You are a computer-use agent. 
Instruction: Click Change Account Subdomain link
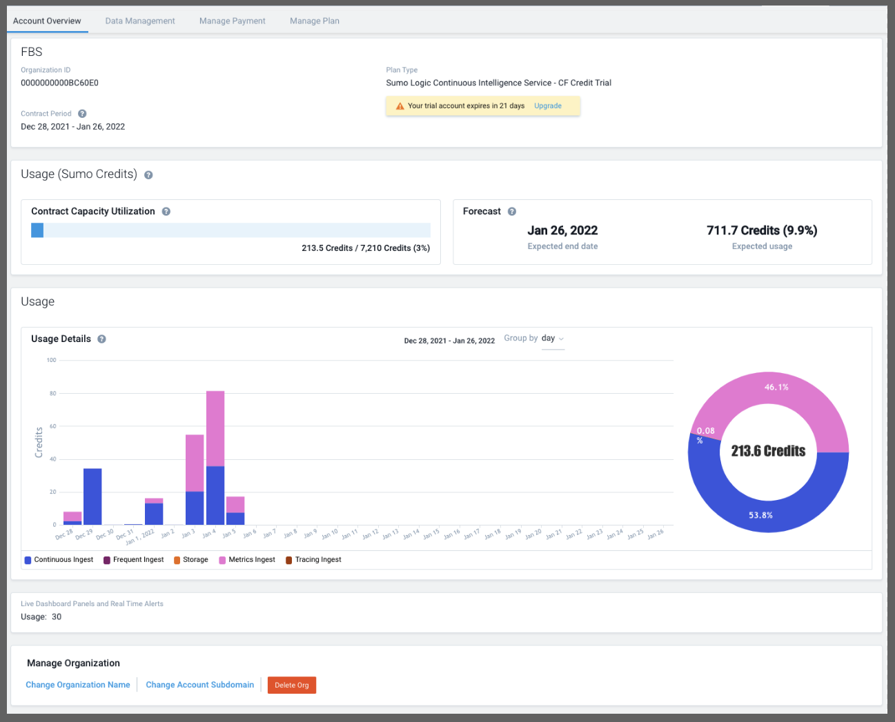click(x=200, y=685)
